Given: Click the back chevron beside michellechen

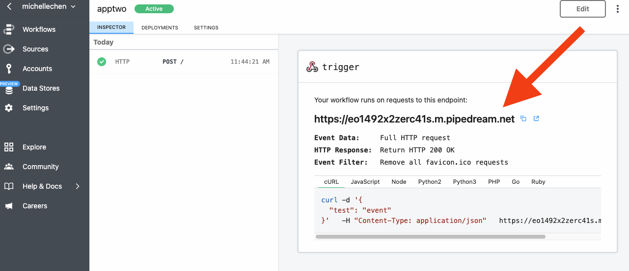Looking at the screenshot, I should pos(9,6).
